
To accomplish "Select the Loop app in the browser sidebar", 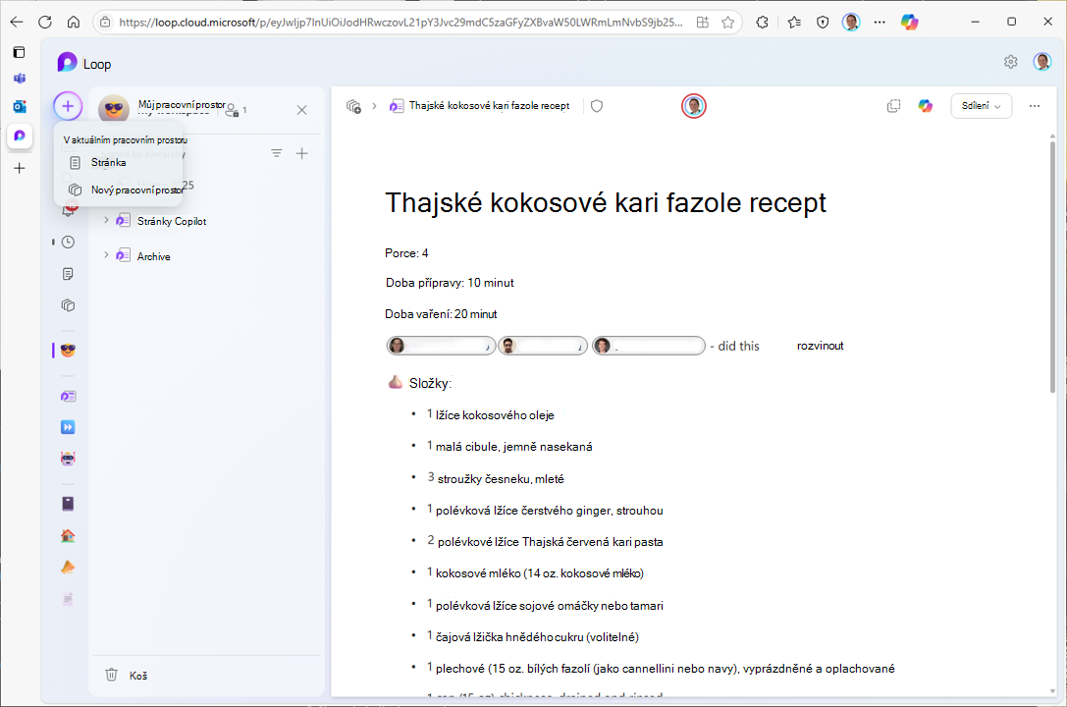I will pyautogui.click(x=19, y=136).
